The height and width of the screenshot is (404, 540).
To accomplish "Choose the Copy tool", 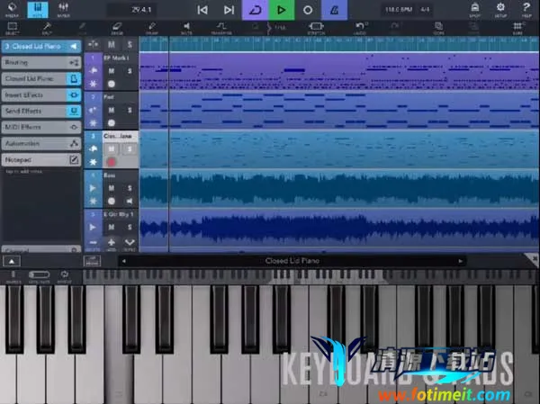I will pos(438,28).
